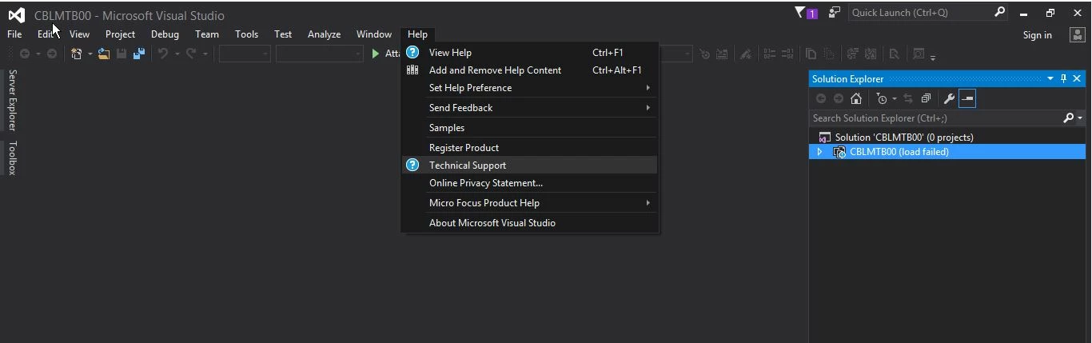This screenshot has height=343, width=1092.
Task: Open the Solution Explorer search options dropdown
Action: click(x=1080, y=118)
